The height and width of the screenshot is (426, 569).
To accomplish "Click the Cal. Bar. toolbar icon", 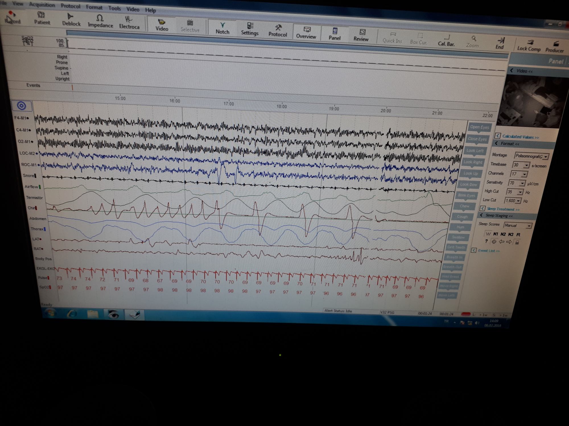I will pos(446,41).
